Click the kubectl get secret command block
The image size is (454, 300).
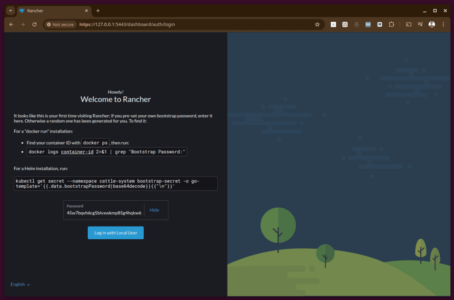click(x=116, y=184)
